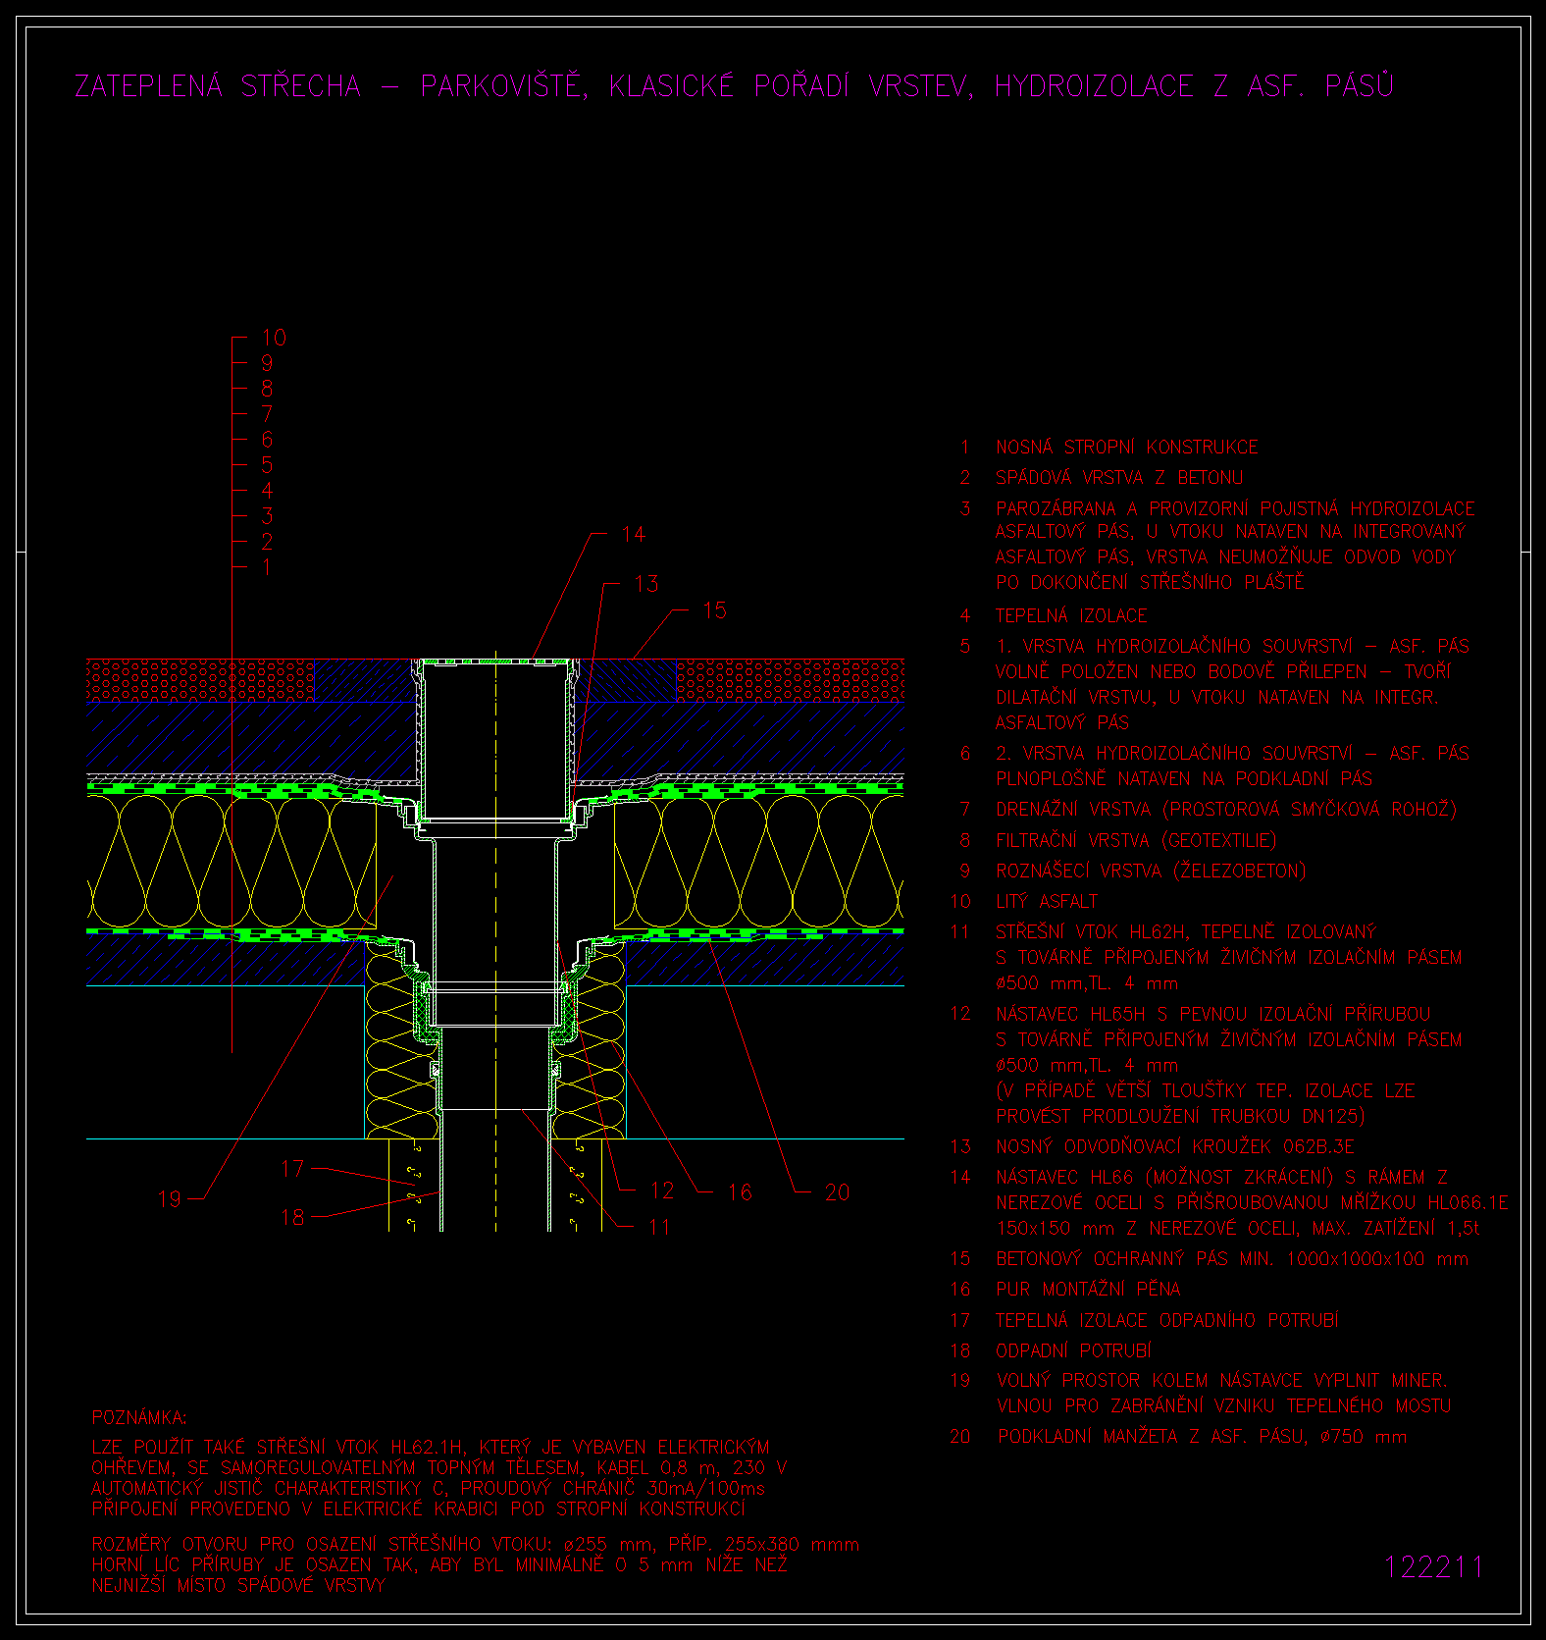Screen dimensions: 1546x1640
Task: Click drawing callout '18' beside the drain pipe
Action: point(292,1218)
